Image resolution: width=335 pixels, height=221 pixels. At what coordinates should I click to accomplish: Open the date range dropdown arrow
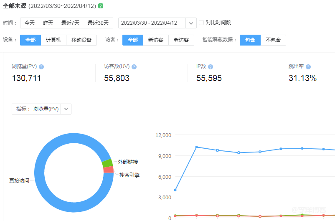(191, 23)
